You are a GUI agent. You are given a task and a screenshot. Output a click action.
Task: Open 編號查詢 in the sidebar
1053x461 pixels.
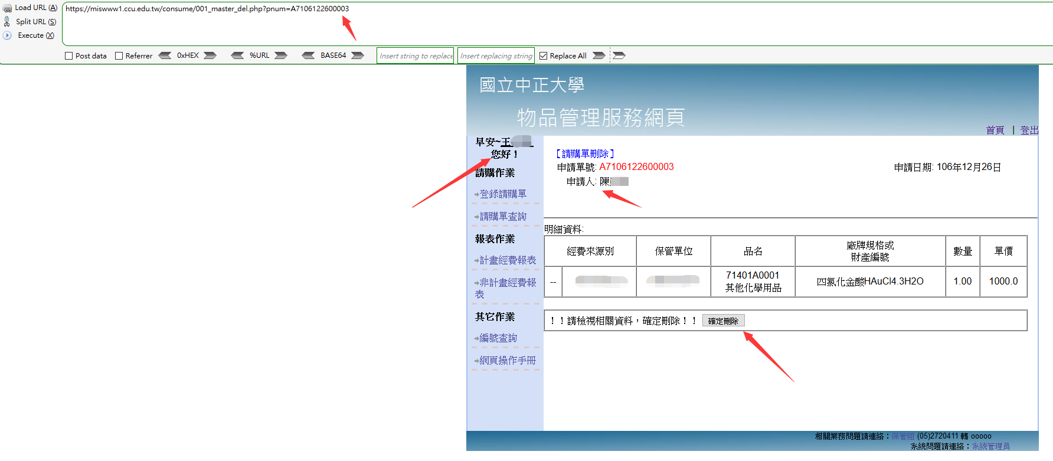click(x=498, y=338)
